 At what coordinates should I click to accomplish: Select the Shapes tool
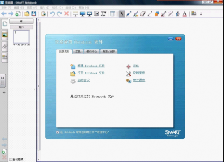click(157, 14)
